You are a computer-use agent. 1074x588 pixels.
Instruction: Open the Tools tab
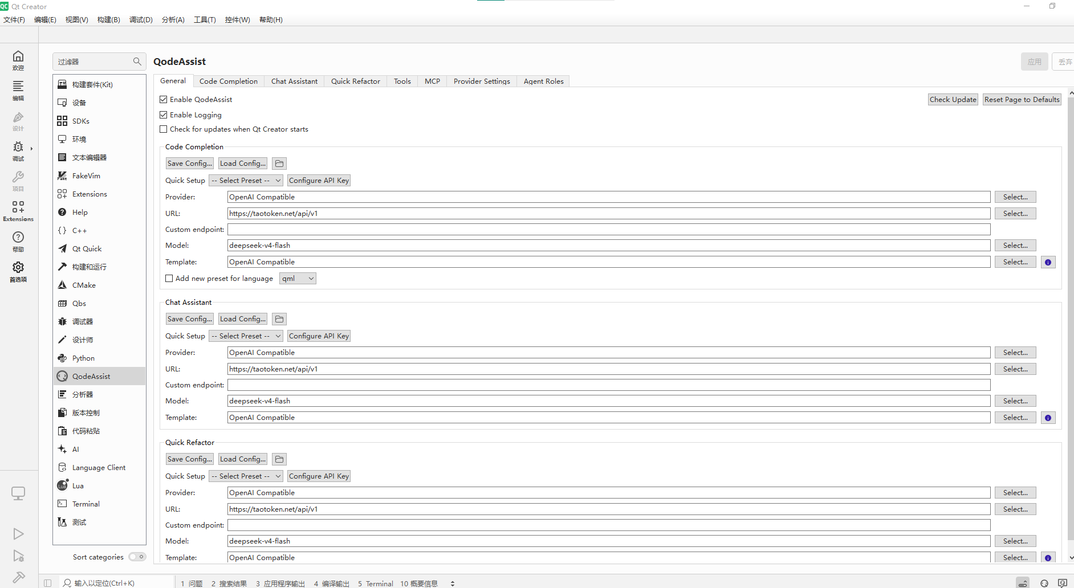(x=402, y=81)
